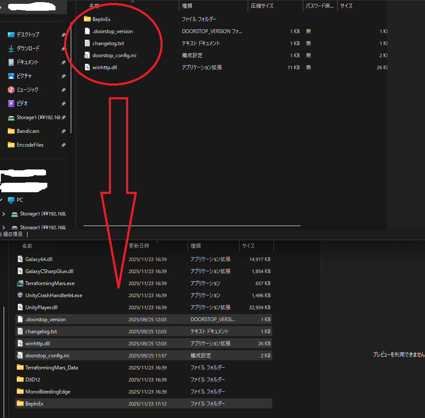
Task: Click the Videos sidebar shortcut icon
Action: pos(11,104)
